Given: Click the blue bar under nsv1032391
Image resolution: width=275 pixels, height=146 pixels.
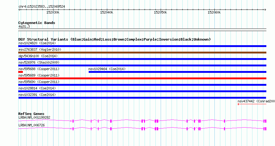Looking at the screenshot, I should pos(142,98).
